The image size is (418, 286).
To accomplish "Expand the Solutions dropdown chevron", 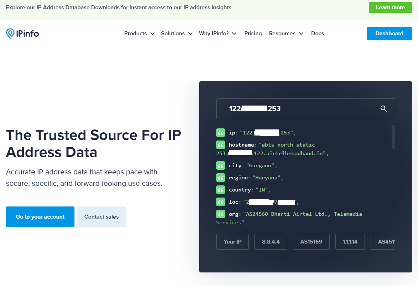I will point(190,34).
